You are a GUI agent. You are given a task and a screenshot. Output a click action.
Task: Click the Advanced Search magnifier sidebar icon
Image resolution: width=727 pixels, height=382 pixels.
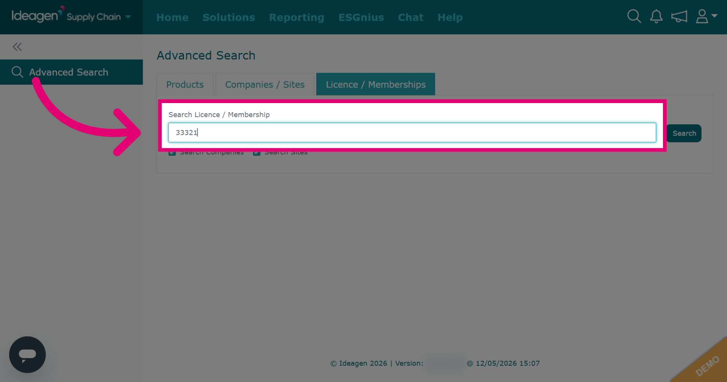[x=17, y=72]
